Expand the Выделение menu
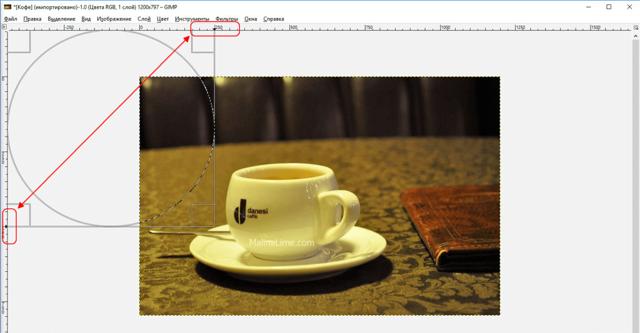Screen dimensions: 640x333 pyautogui.click(x=61, y=19)
